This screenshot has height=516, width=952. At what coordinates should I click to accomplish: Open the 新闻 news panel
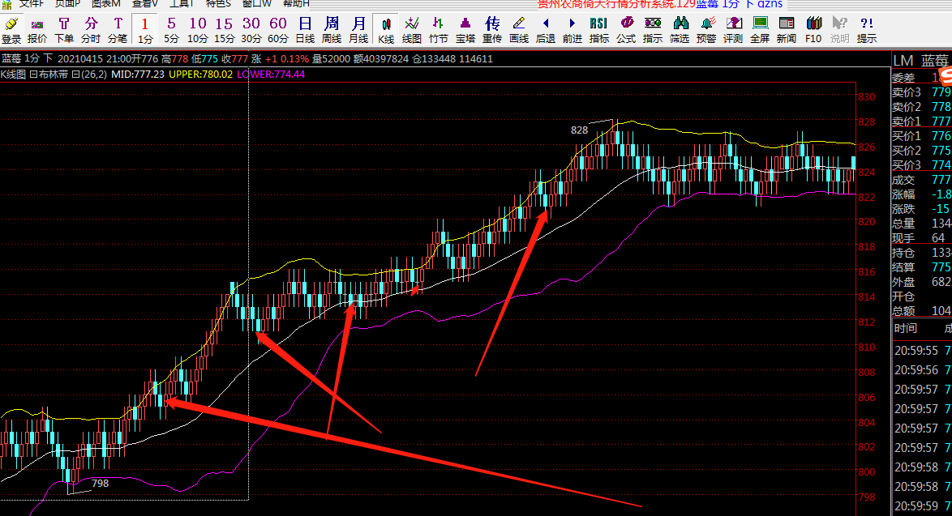click(x=787, y=30)
